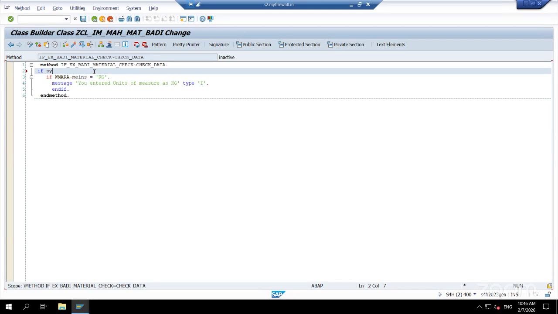Screen dimensions: 558x314
Task: Click the Display Navigation Window icon
Action: [109, 44]
